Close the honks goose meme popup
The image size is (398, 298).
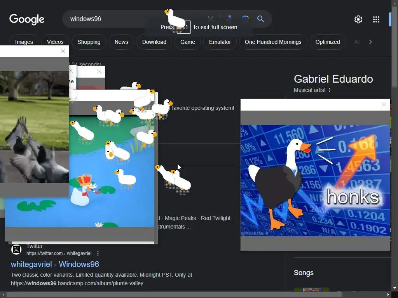click(x=384, y=104)
